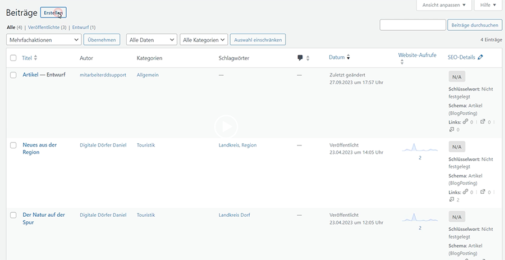Click the Erstellen button
The height and width of the screenshot is (260, 505).
click(x=53, y=12)
